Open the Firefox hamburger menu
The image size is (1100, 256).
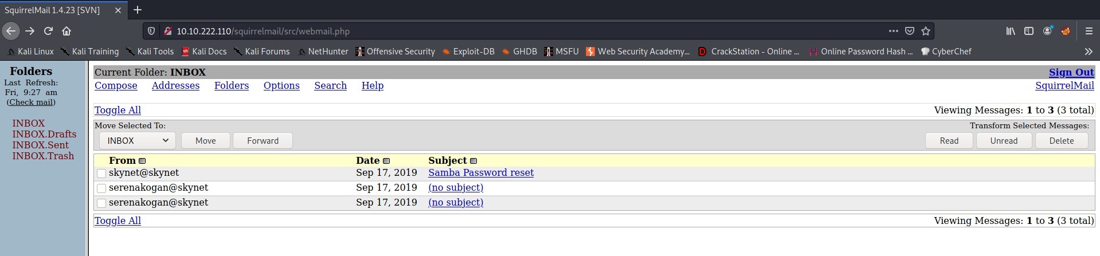1089,31
